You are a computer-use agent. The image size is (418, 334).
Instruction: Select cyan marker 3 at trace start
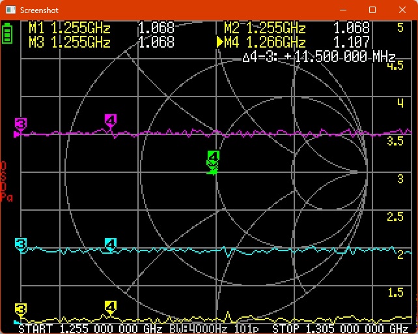(21, 245)
